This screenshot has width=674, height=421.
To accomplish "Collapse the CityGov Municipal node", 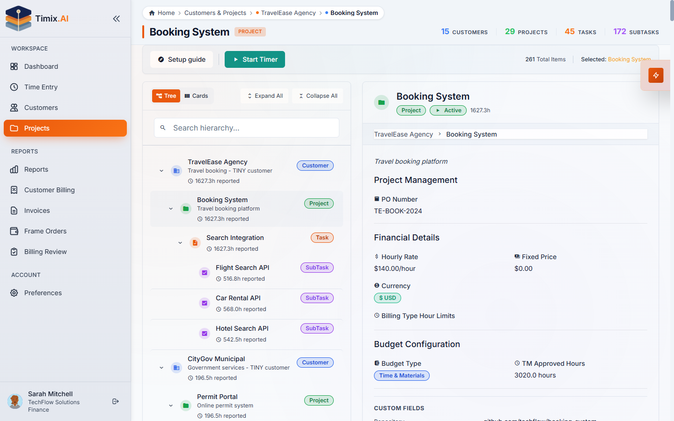I will coord(161,368).
